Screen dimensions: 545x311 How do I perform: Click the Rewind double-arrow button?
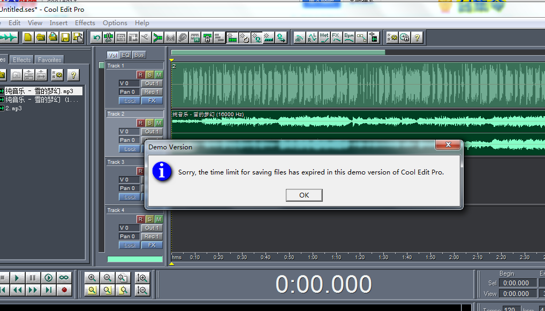(x=17, y=290)
